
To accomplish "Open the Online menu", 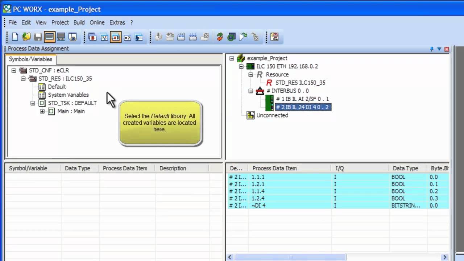I will [x=97, y=22].
